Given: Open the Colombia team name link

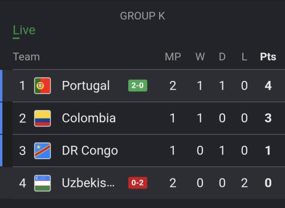Looking at the screenshot, I should click(x=89, y=118).
